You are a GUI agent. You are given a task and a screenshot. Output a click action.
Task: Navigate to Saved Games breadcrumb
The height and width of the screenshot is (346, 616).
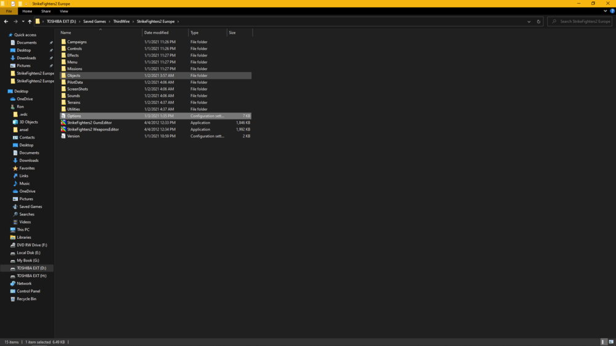point(94,22)
